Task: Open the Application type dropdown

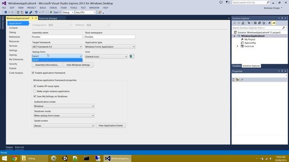Action: click(110, 47)
